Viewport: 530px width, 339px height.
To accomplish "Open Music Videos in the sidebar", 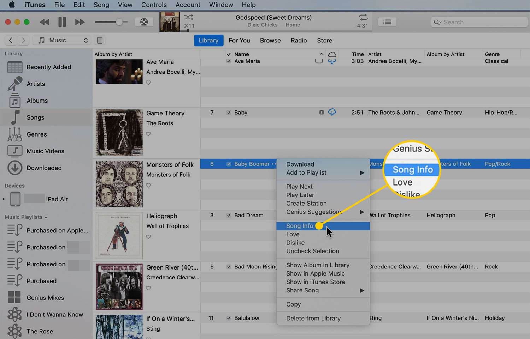I will click(x=46, y=151).
